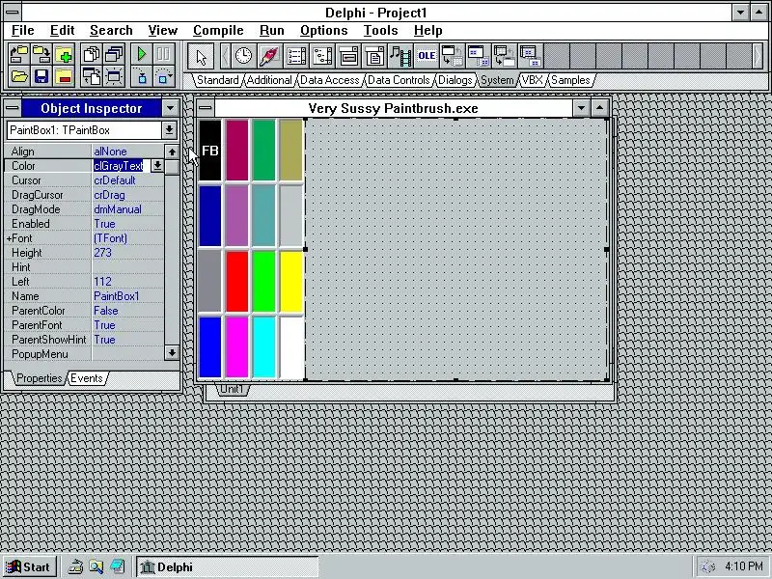Open the Compile menu
The height and width of the screenshot is (579, 772).
[218, 31]
